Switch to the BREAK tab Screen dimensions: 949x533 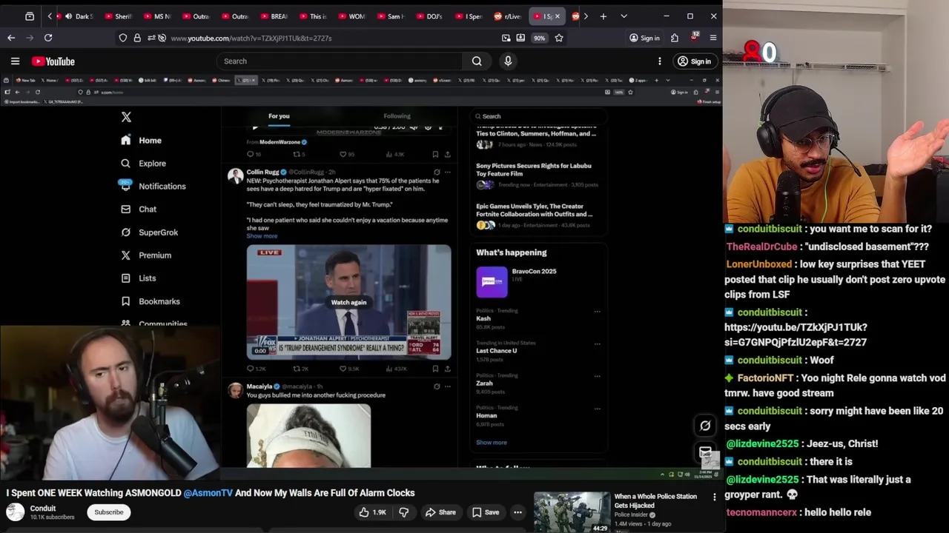coord(273,16)
